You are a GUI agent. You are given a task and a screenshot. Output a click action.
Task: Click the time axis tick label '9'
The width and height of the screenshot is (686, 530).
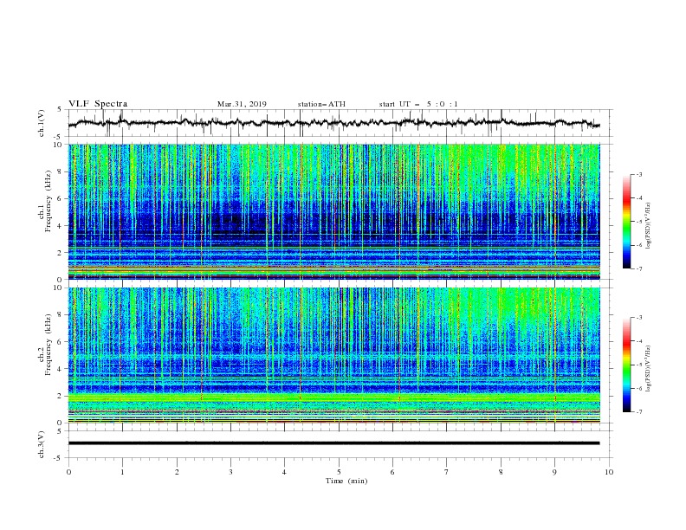554,472
